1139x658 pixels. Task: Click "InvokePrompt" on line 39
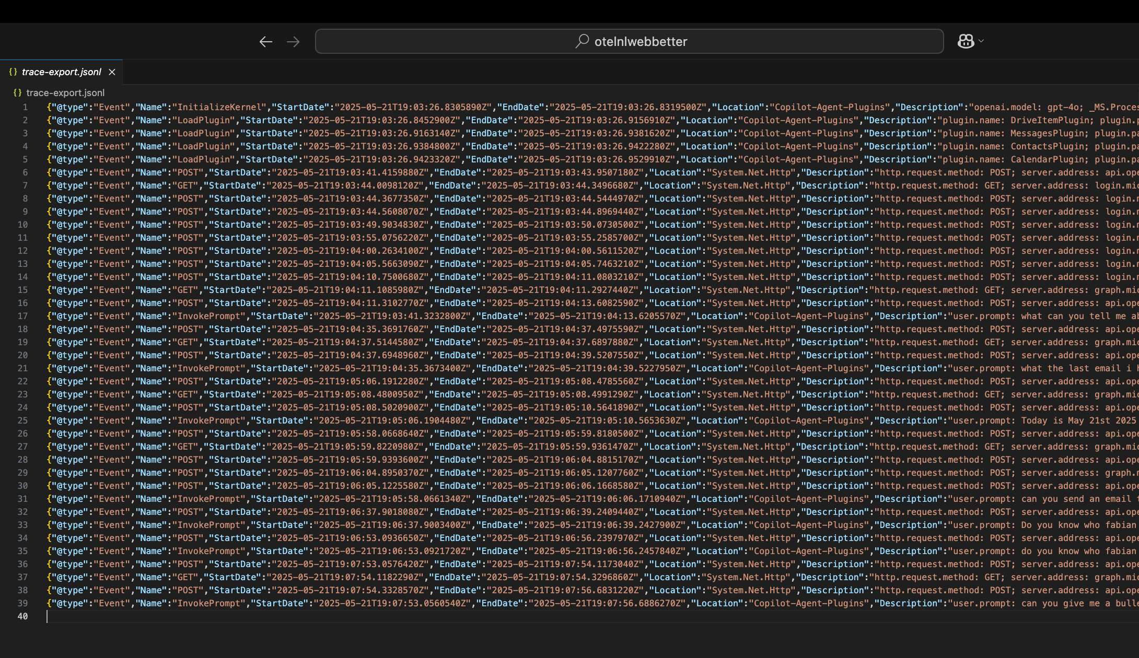tap(209, 603)
